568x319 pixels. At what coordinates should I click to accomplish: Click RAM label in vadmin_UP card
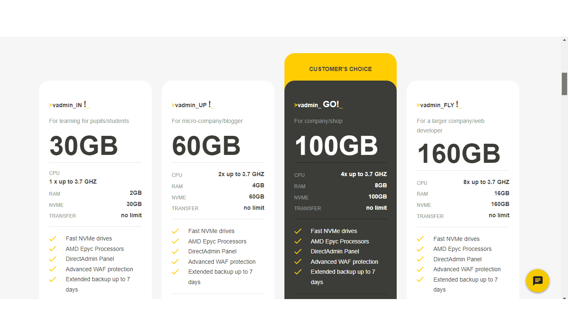click(177, 186)
